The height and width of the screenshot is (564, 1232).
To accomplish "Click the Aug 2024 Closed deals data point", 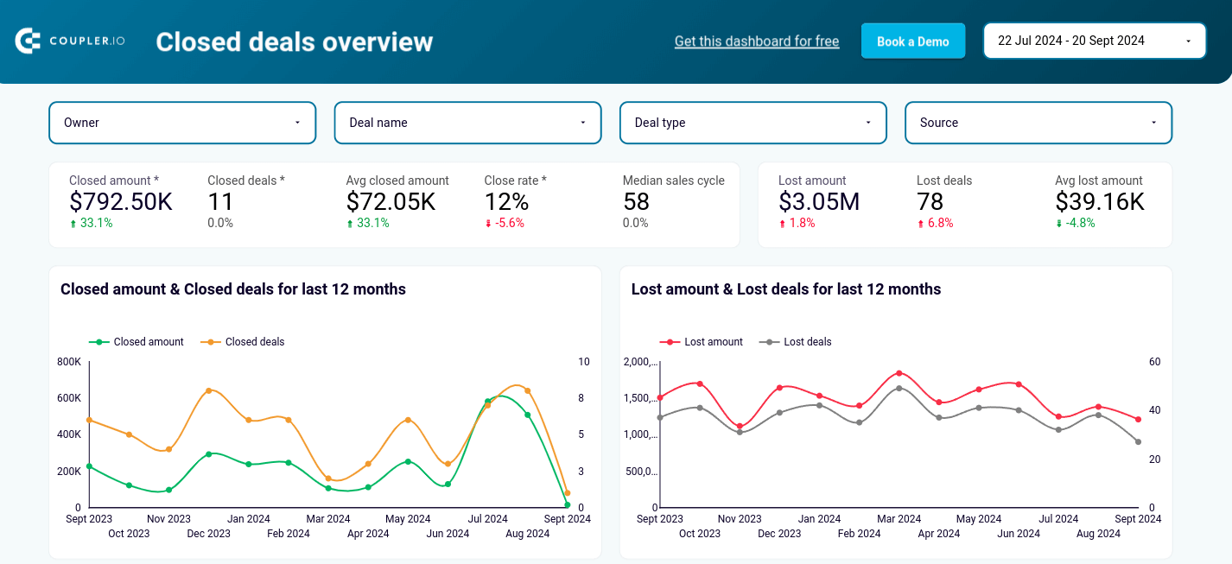I will [527, 390].
